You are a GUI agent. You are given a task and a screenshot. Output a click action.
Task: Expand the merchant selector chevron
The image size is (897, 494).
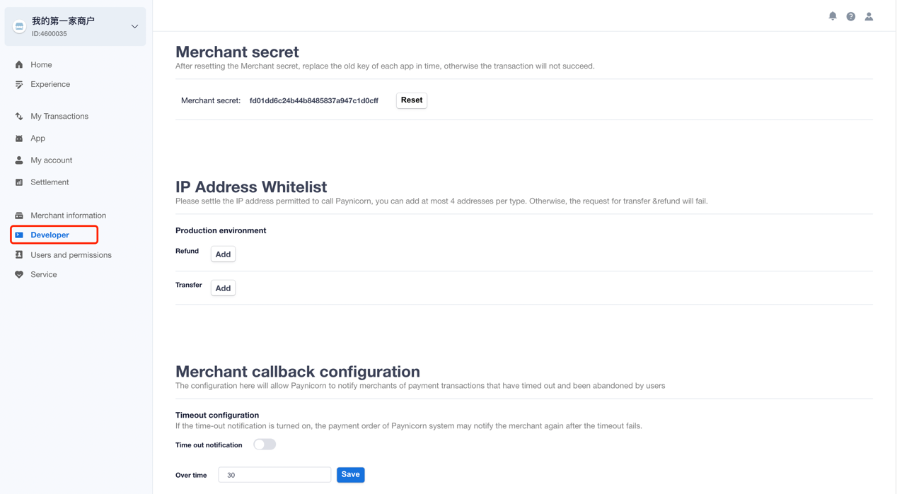coord(134,27)
